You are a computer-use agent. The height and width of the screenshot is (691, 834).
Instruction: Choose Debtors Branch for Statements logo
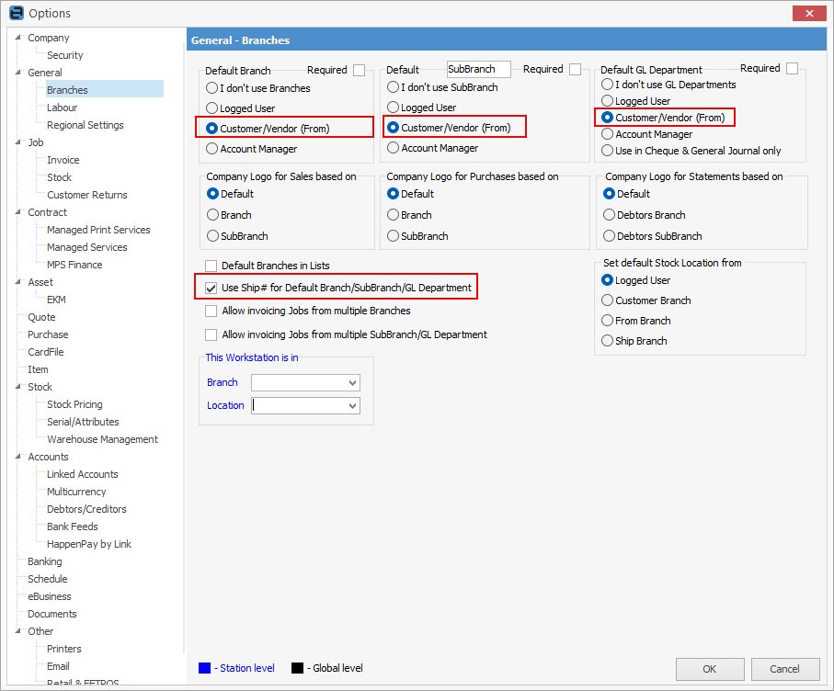click(609, 215)
